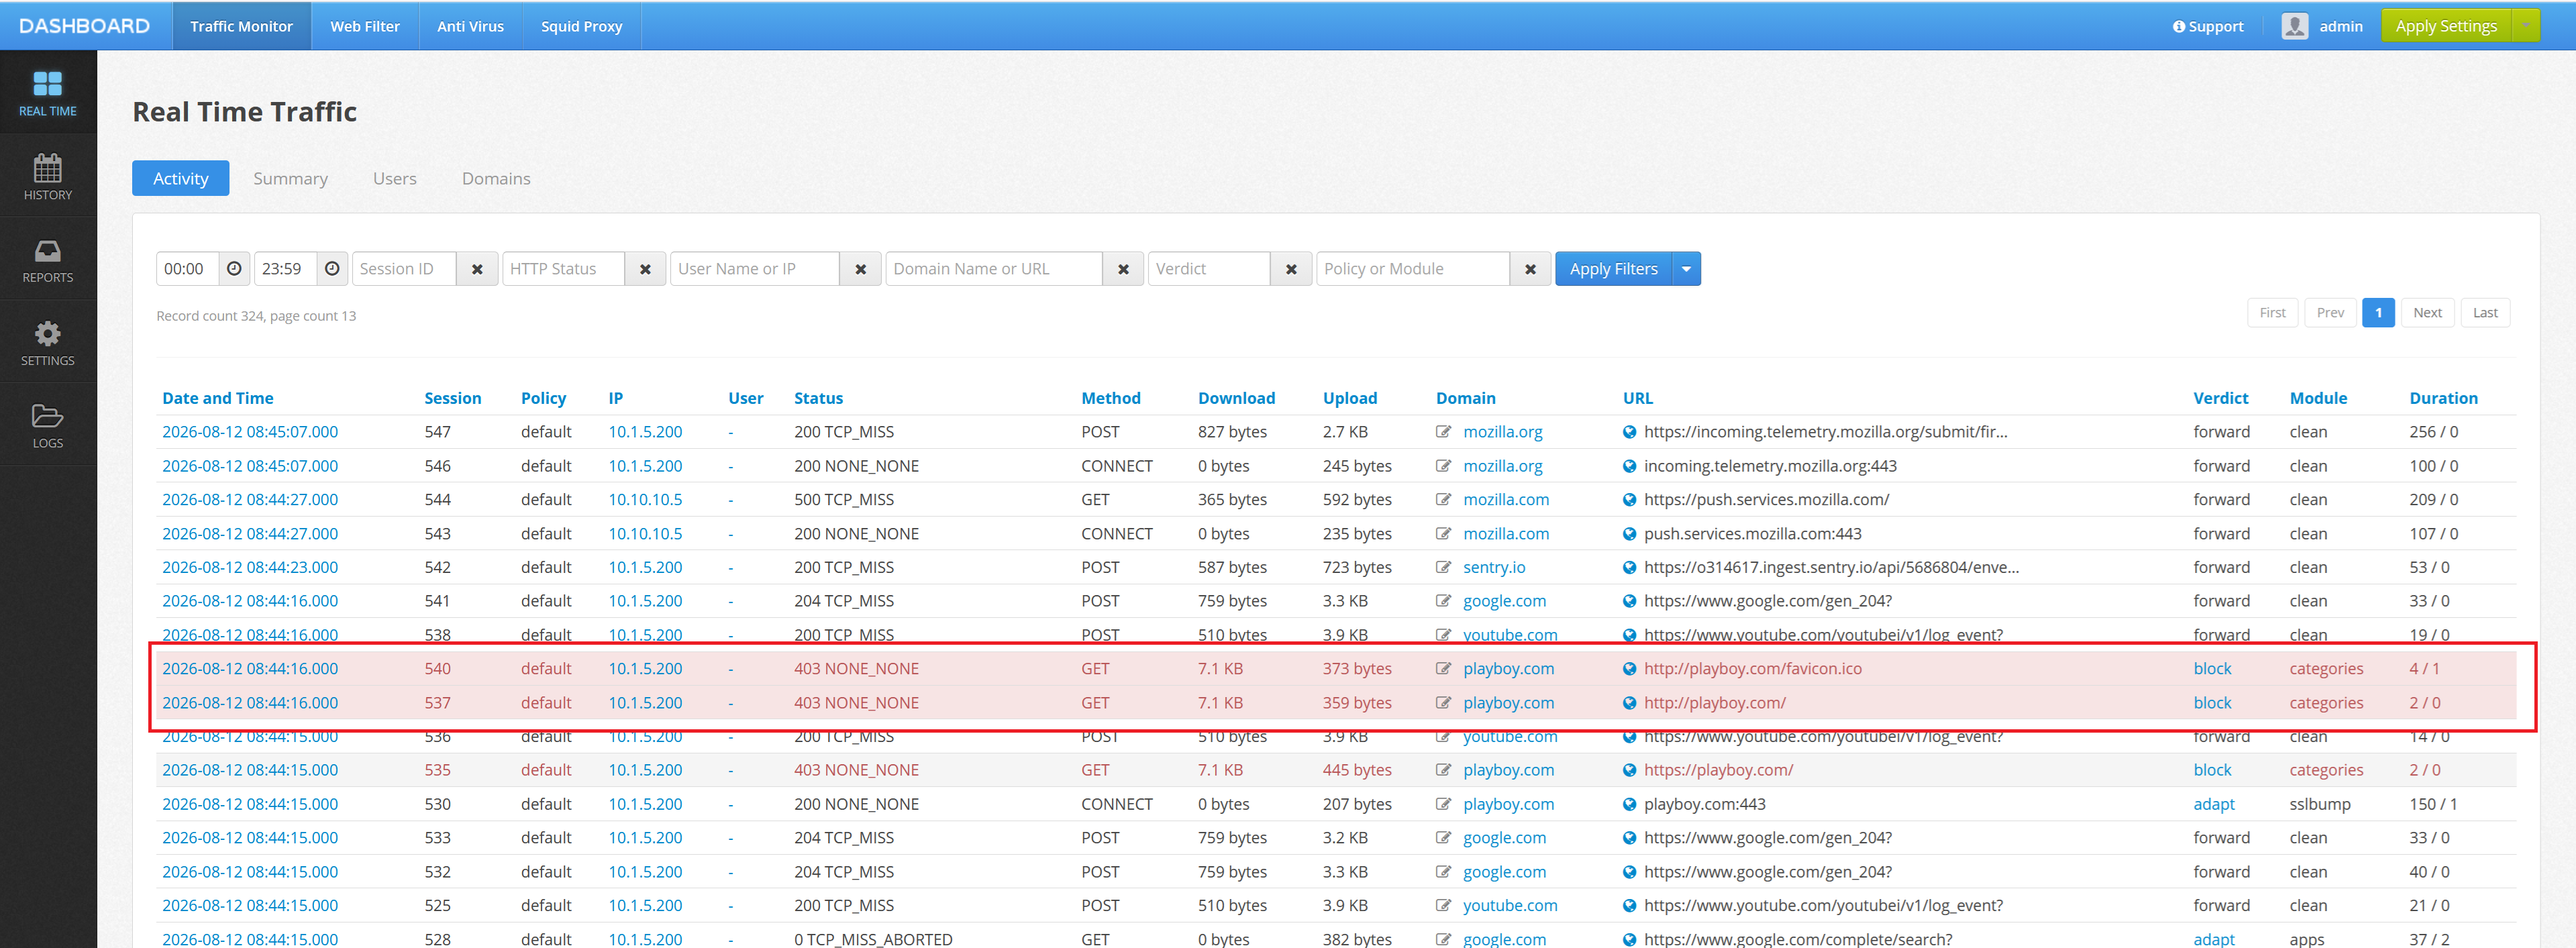This screenshot has width=2576, height=948.
Task: Switch to the Users tab
Action: (x=394, y=178)
